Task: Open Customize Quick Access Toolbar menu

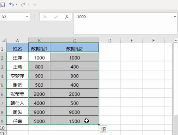Action: coord(35,5)
